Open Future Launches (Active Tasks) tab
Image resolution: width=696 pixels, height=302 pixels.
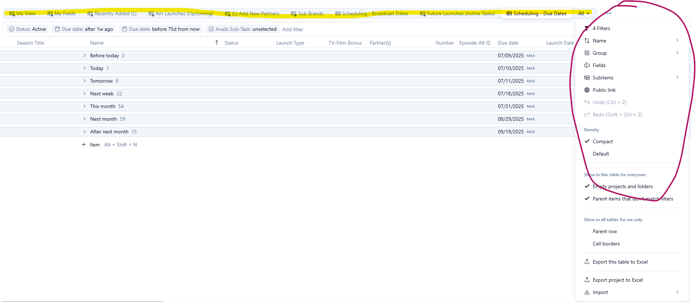pyautogui.click(x=457, y=13)
